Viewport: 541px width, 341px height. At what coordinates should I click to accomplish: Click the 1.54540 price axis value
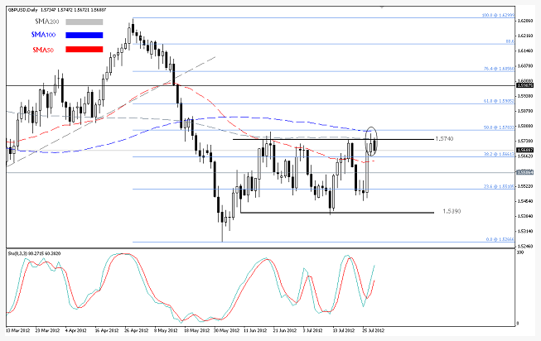pos(525,201)
